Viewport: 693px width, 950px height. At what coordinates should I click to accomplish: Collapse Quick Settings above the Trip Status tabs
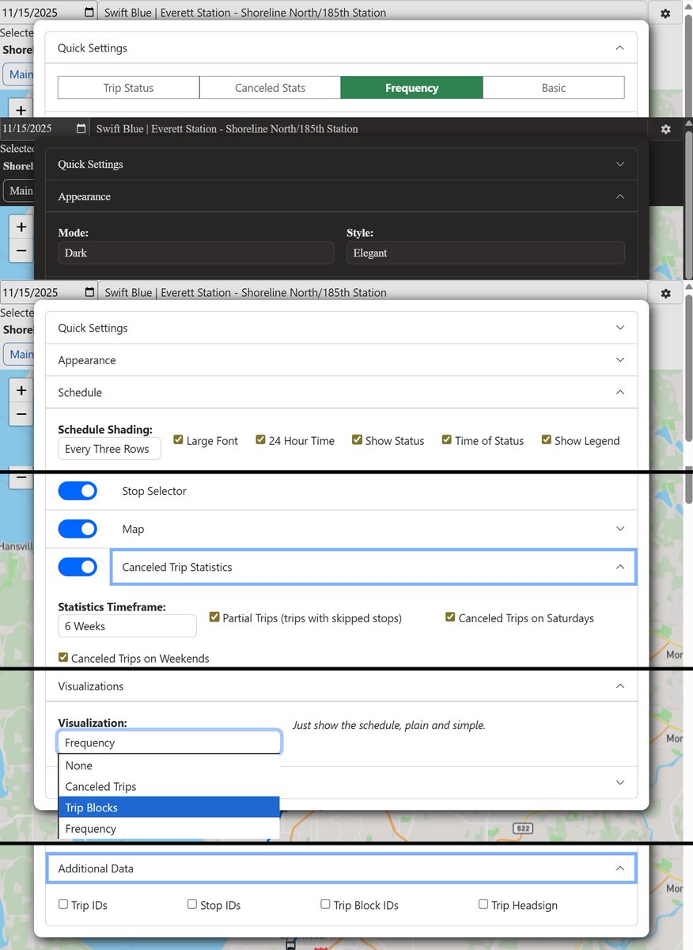click(341, 48)
